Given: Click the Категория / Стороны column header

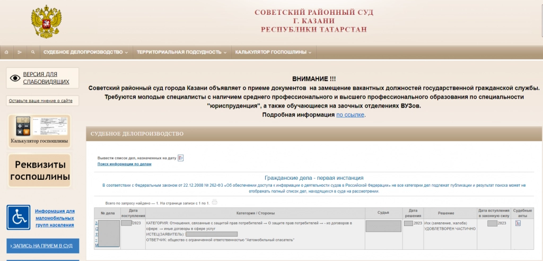Looking at the screenshot, I should [x=255, y=213].
